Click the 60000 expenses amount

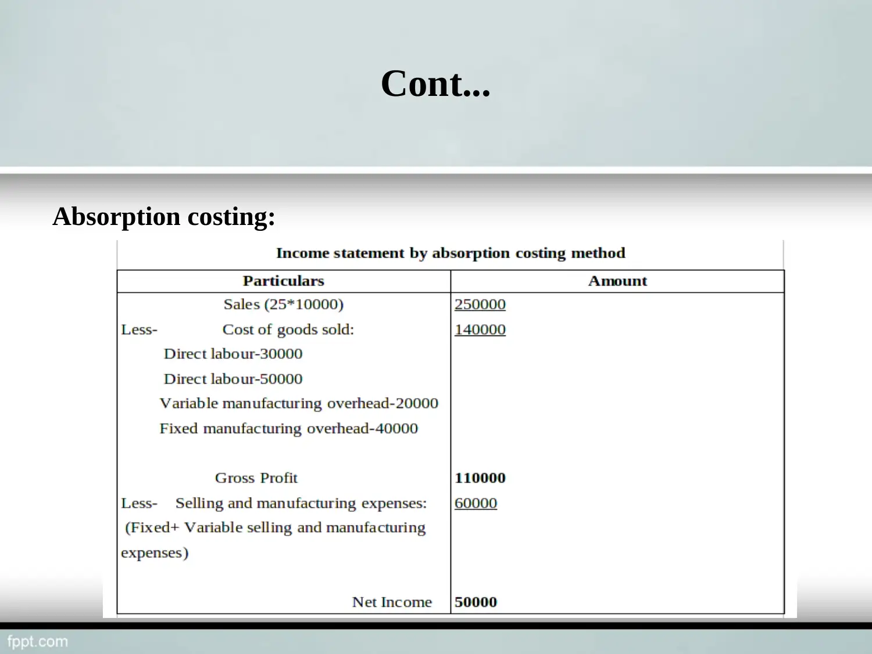[x=476, y=503]
